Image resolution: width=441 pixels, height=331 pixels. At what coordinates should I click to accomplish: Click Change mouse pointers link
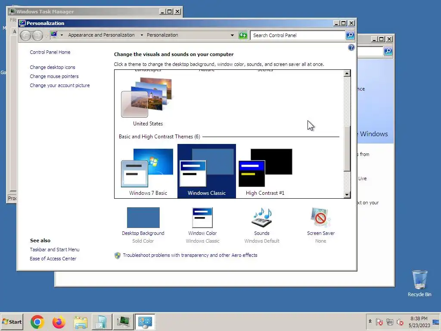(54, 76)
